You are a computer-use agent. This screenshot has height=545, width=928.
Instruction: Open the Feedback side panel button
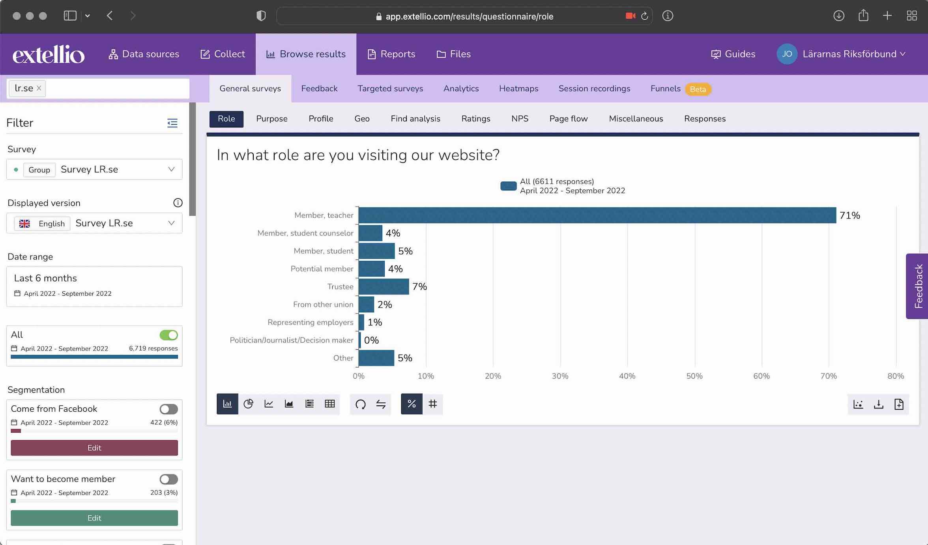click(x=918, y=286)
